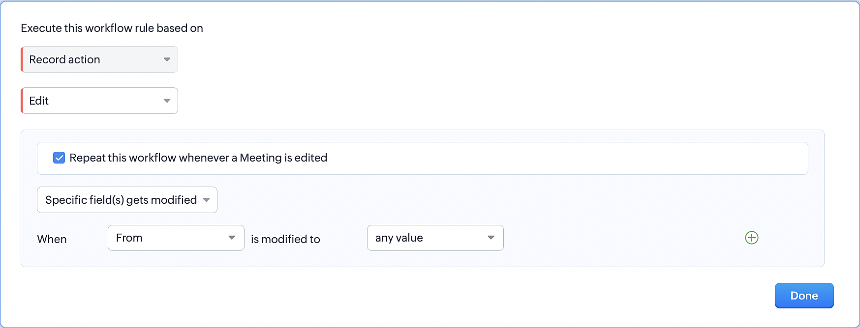The width and height of the screenshot is (860, 328).
Task: Click the 'is modified to' label
Action: point(285,239)
